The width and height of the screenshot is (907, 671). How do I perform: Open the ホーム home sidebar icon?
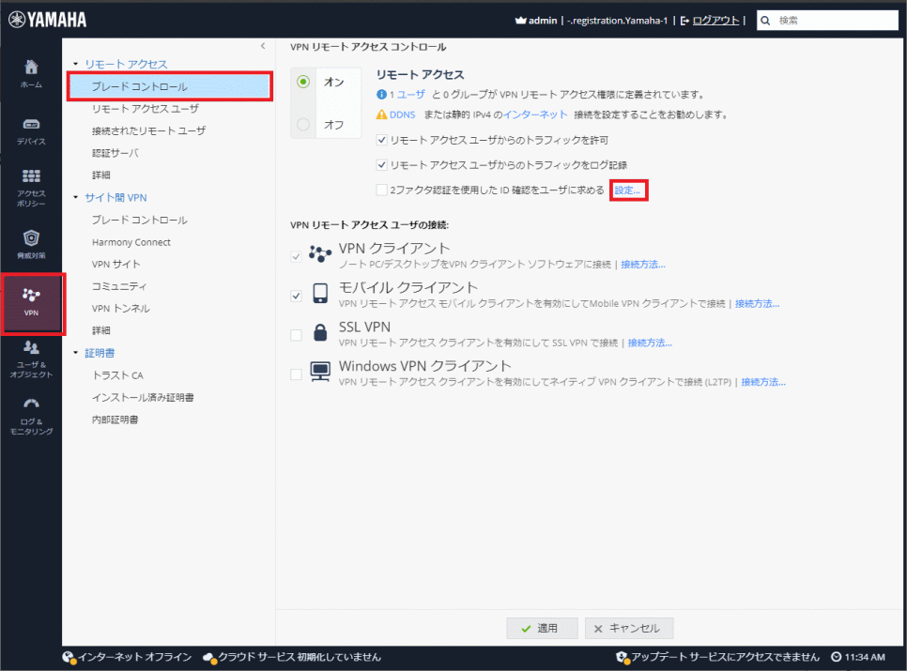pos(31,68)
